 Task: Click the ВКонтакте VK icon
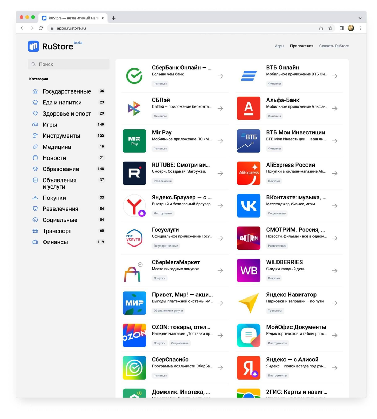(x=249, y=206)
